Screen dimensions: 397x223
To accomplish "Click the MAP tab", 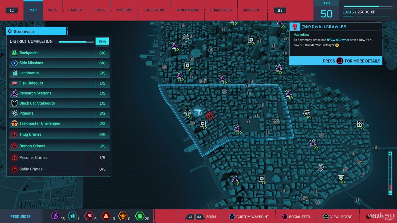I will (33, 10).
